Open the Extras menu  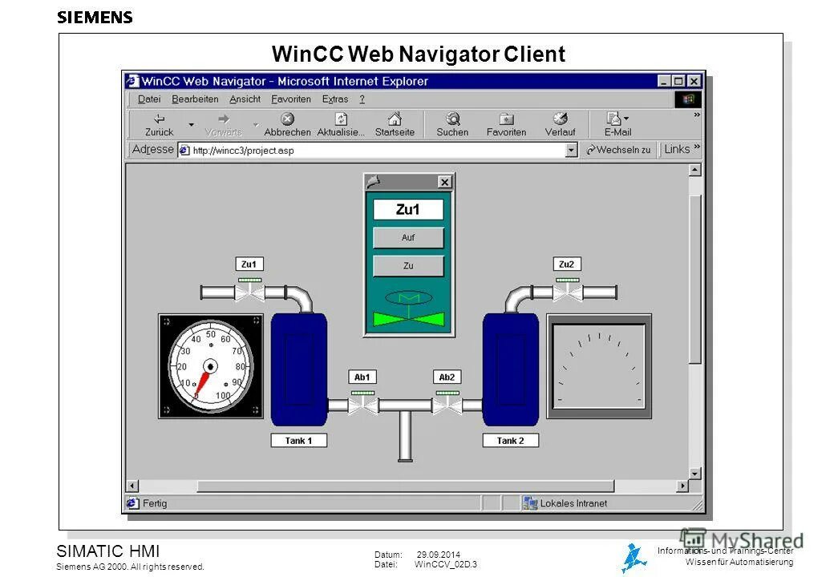coord(336,99)
